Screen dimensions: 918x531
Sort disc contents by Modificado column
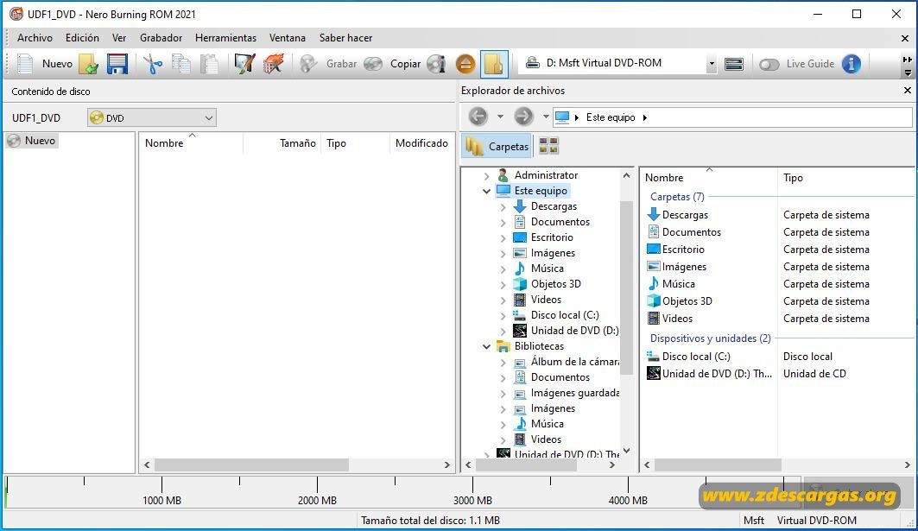pyautogui.click(x=421, y=142)
